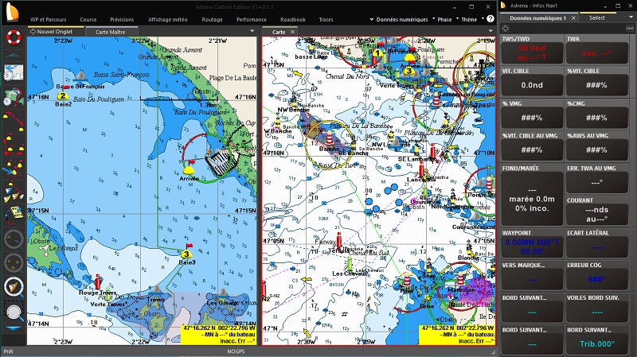Click the dimmed compass dial icon
Viewport: 637px width, 357px height.
14,239
